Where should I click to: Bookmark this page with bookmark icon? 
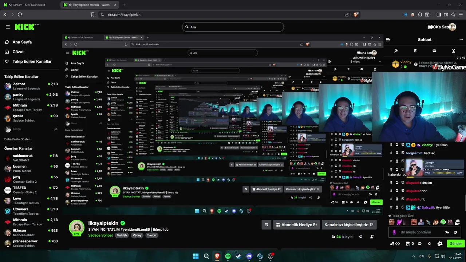pyautogui.click(x=93, y=15)
